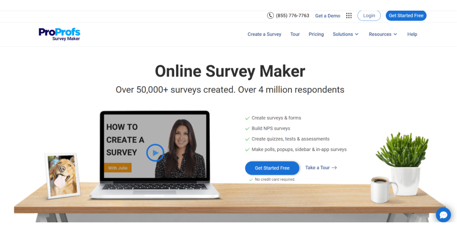
Task: Expand the Resources dropdown menu
Action: [x=383, y=34]
